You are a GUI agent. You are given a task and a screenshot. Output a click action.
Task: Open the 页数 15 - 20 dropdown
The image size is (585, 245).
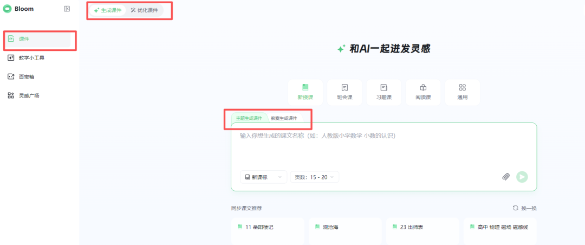(315, 177)
